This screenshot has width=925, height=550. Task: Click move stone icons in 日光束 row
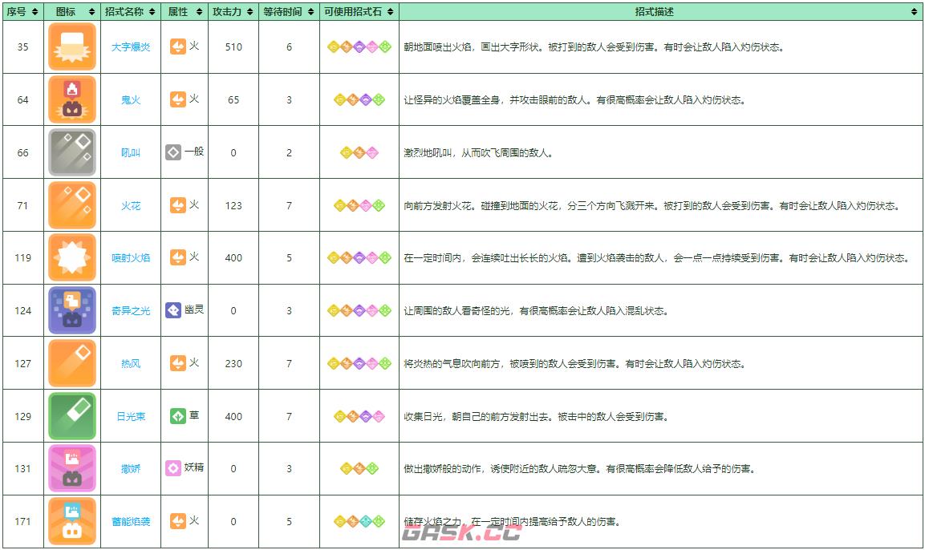359,416
